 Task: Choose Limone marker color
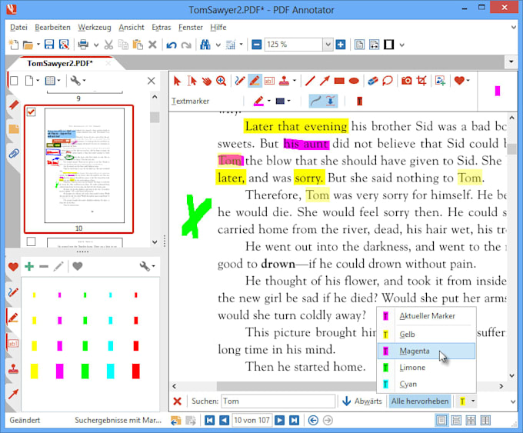point(426,368)
